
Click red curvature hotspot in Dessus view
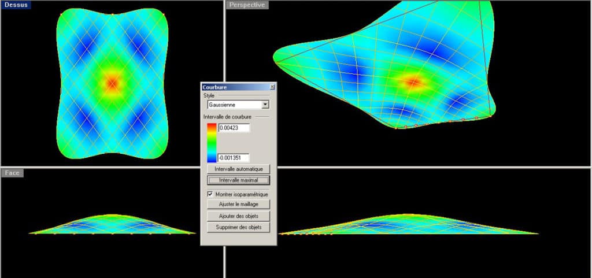click(112, 83)
